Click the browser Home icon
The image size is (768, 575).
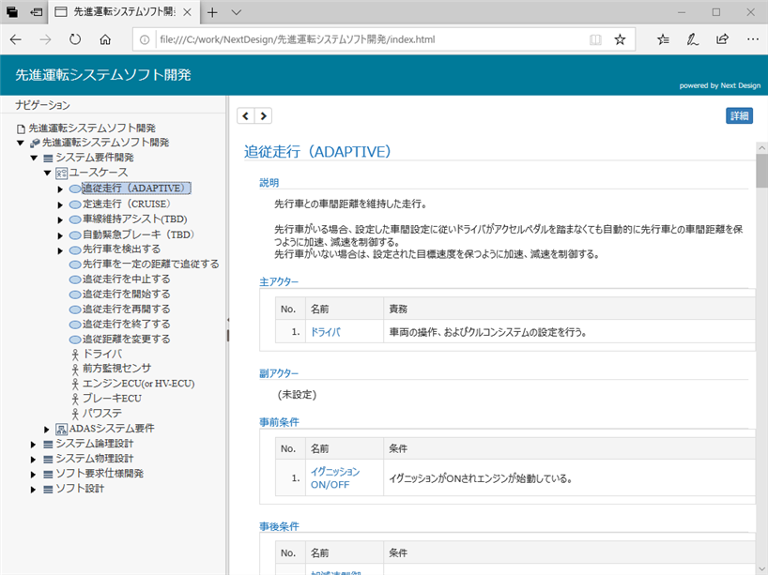pos(105,39)
